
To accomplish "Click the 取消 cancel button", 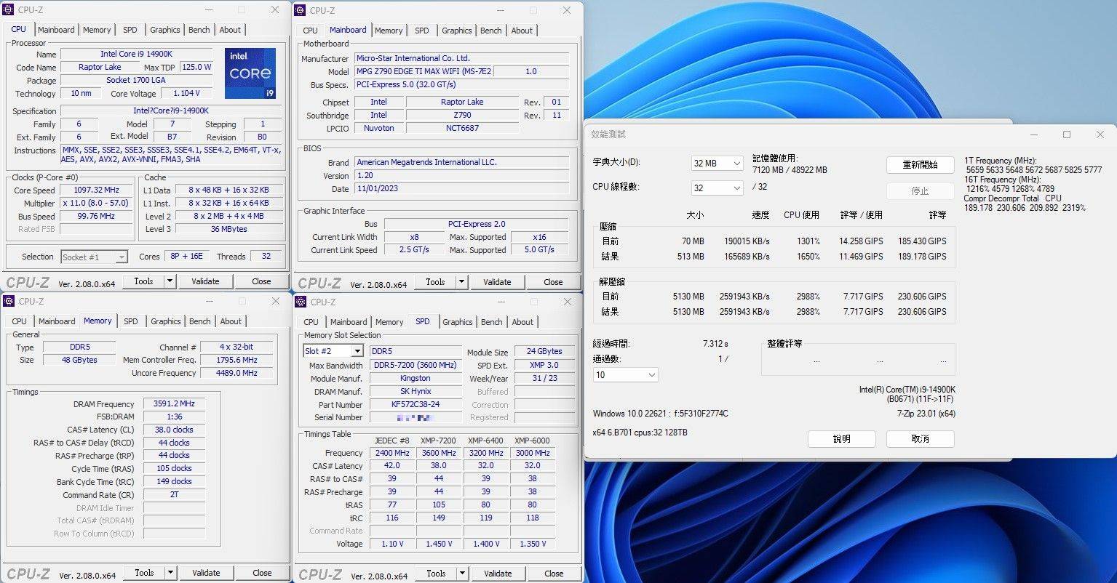I will 920,439.
